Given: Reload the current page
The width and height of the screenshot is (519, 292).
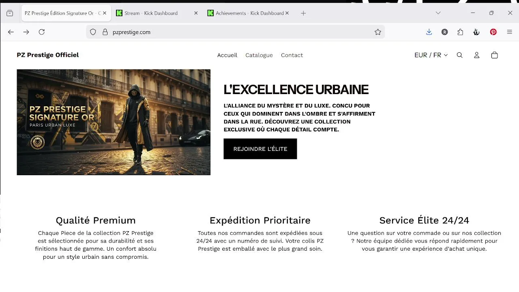Looking at the screenshot, I should [42, 32].
